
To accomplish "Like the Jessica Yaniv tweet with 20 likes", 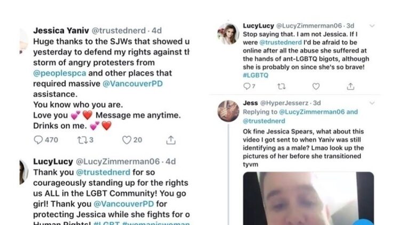I will tap(126, 140).
